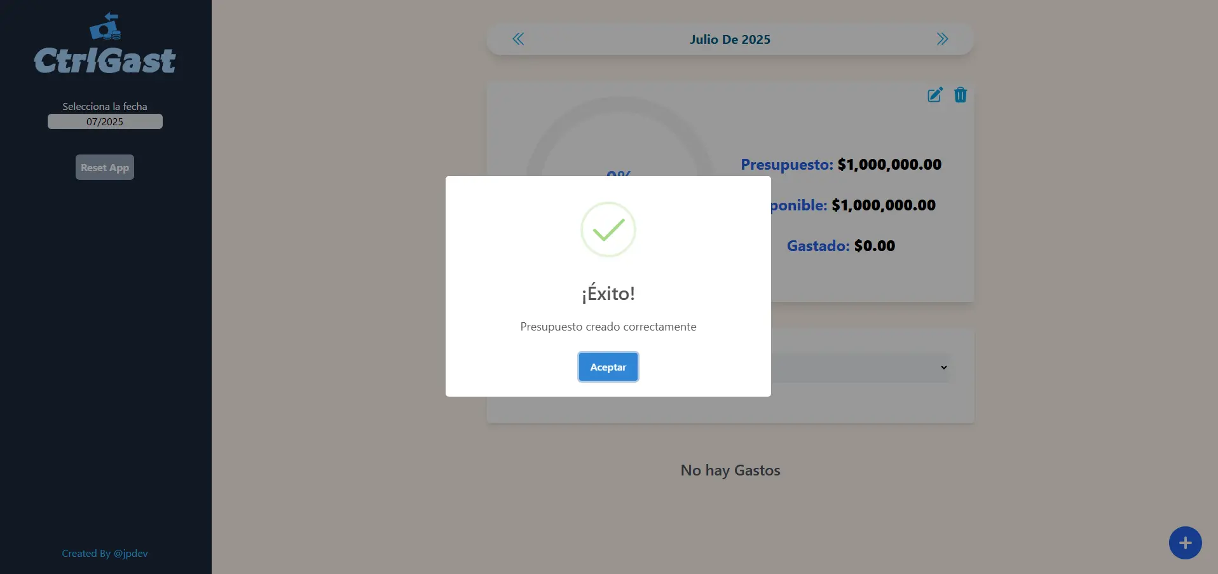Delete the budget using trash icon
Screen dimensions: 1218x574
click(x=960, y=95)
